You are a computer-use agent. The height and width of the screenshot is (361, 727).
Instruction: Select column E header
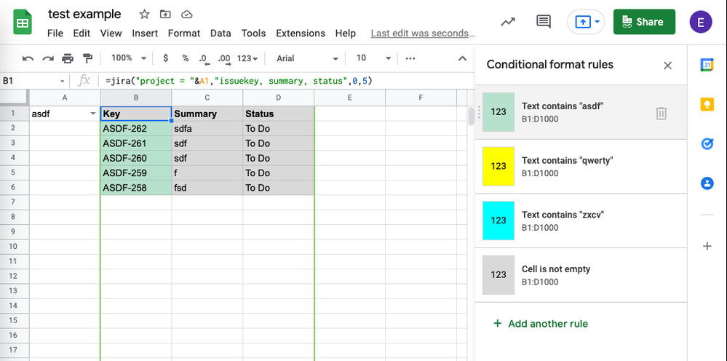pos(349,98)
